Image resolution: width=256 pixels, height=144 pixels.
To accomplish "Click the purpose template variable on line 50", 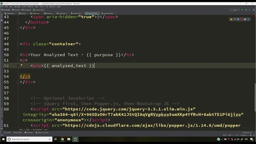I will coord(104,55).
